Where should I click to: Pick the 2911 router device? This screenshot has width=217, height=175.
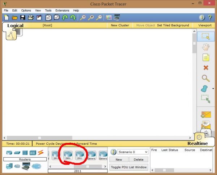pyautogui.click(x=80, y=155)
